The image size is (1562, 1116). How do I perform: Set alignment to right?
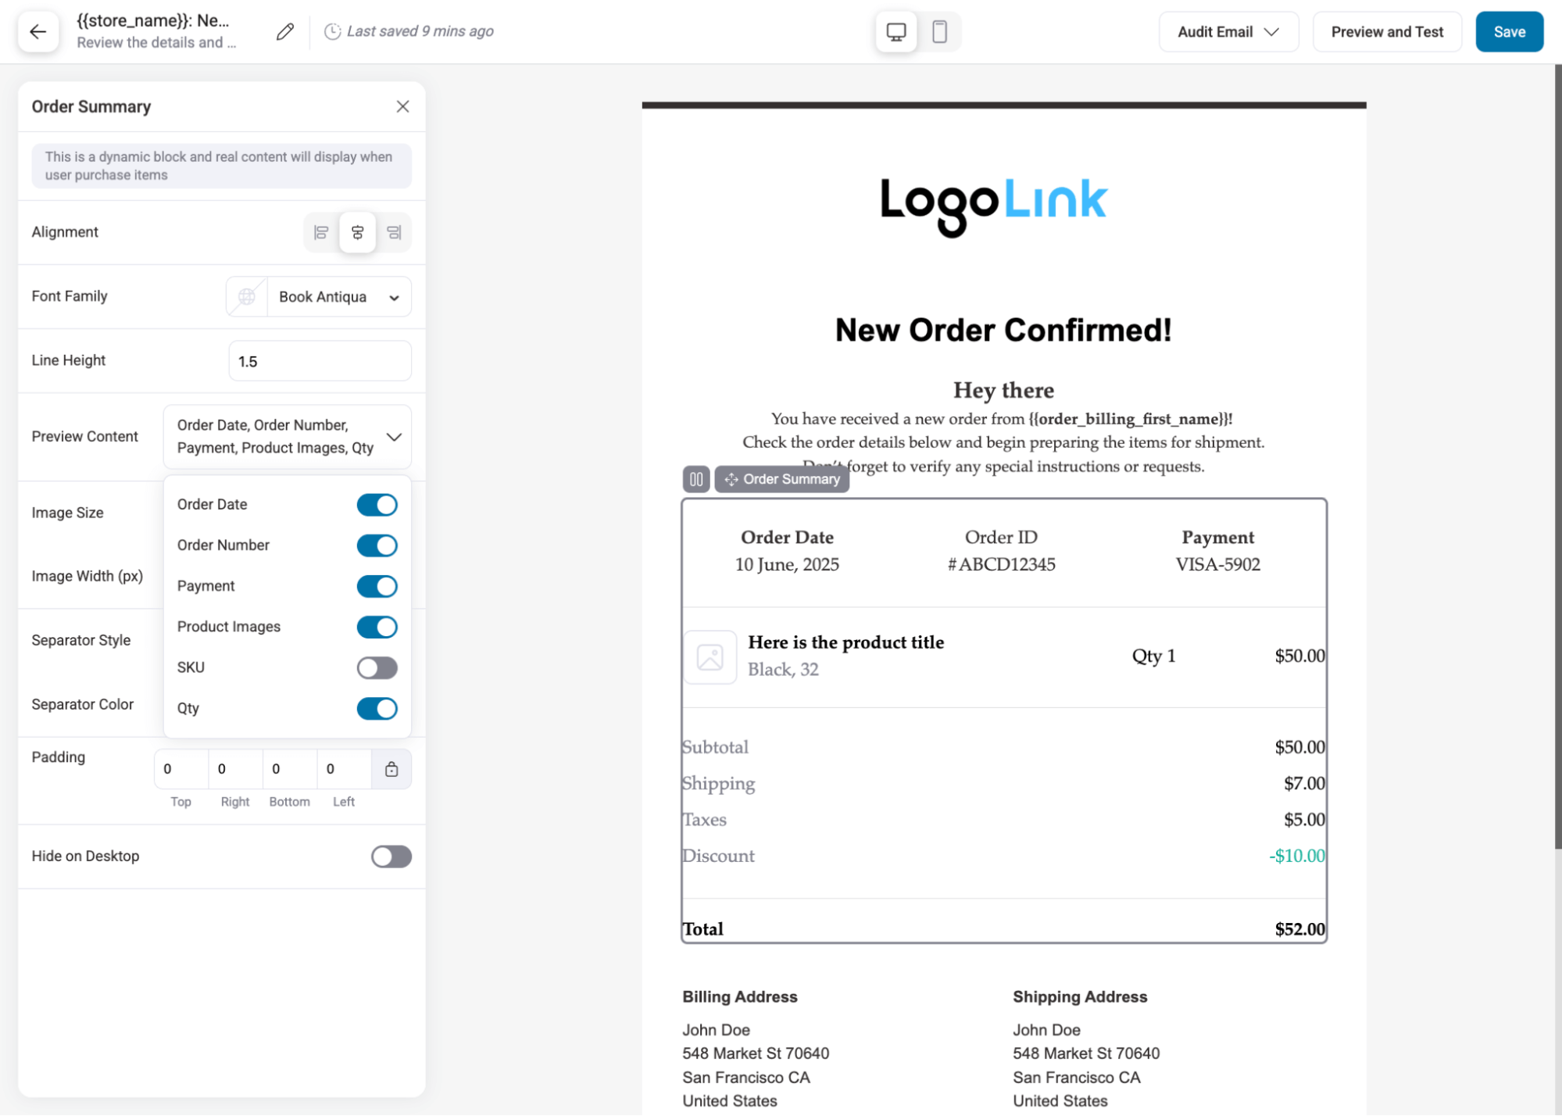coord(394,233)
